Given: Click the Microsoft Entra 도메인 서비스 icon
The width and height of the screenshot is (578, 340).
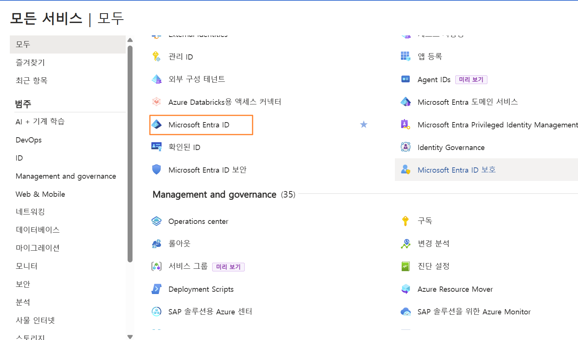Looking at the screenshot, I should click(x=405, y=102).
